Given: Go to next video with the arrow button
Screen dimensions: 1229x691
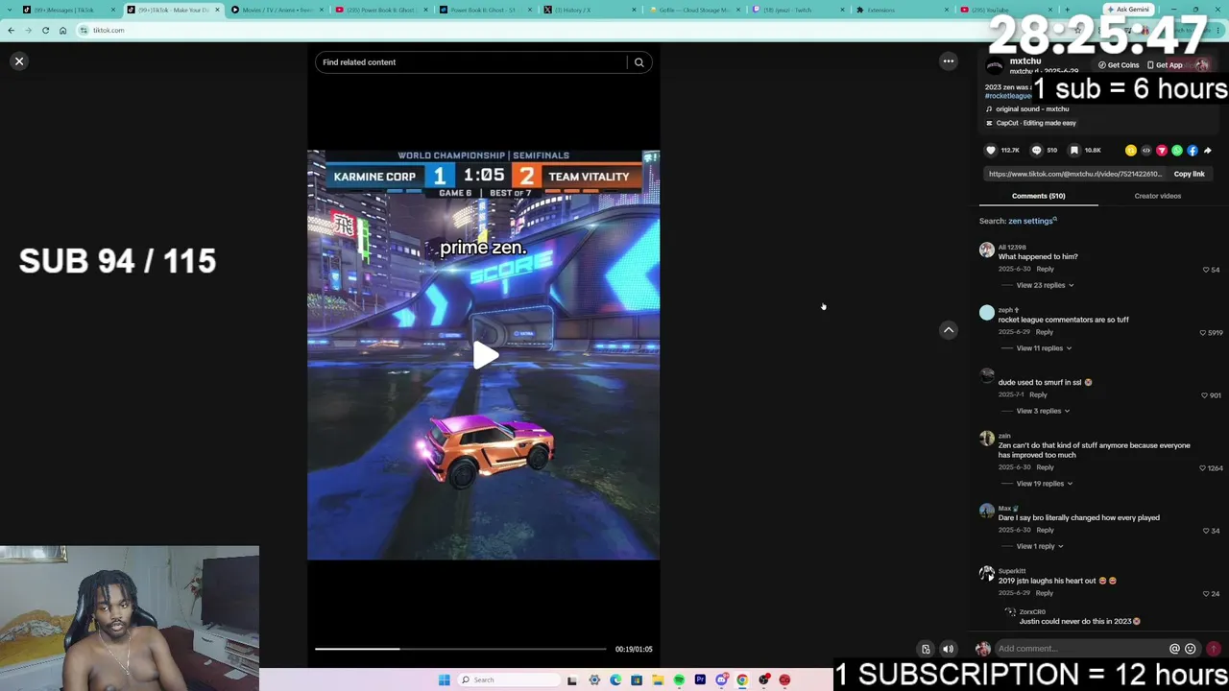Looking at the screenshot, I should pyautogui.click(x=949, y=330).
